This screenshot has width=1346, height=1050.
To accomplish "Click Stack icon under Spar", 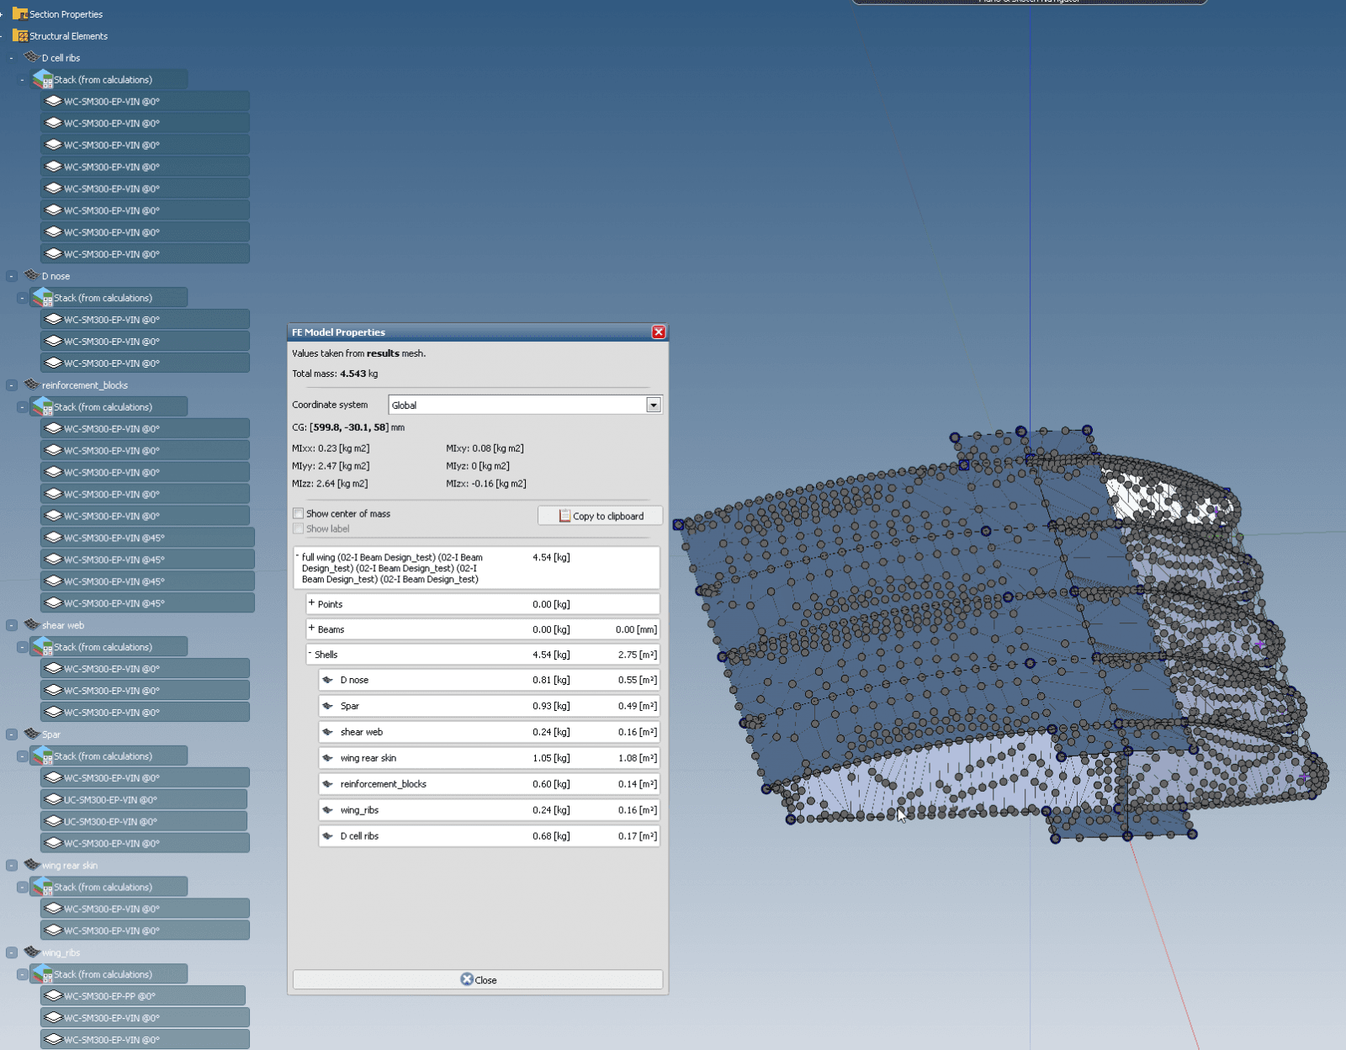I will coord(43,756).
